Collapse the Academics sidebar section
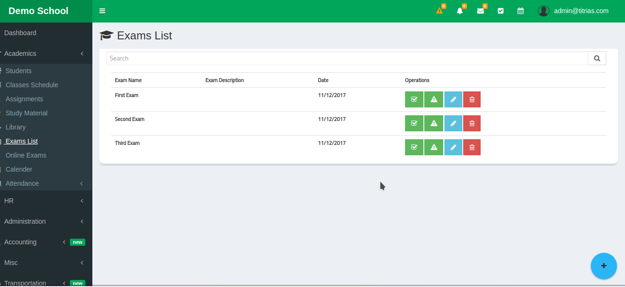This screenshot has width=625, height=287. click(x=46, y=53)
